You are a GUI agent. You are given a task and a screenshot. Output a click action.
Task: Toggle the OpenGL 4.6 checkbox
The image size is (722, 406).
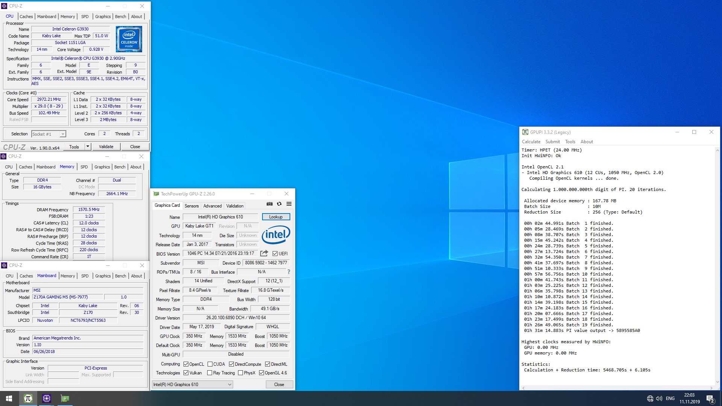[261, 373]
